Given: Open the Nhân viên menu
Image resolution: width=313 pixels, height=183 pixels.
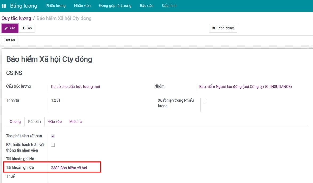Looking at the screenshot, I should [x=82, y=6].
